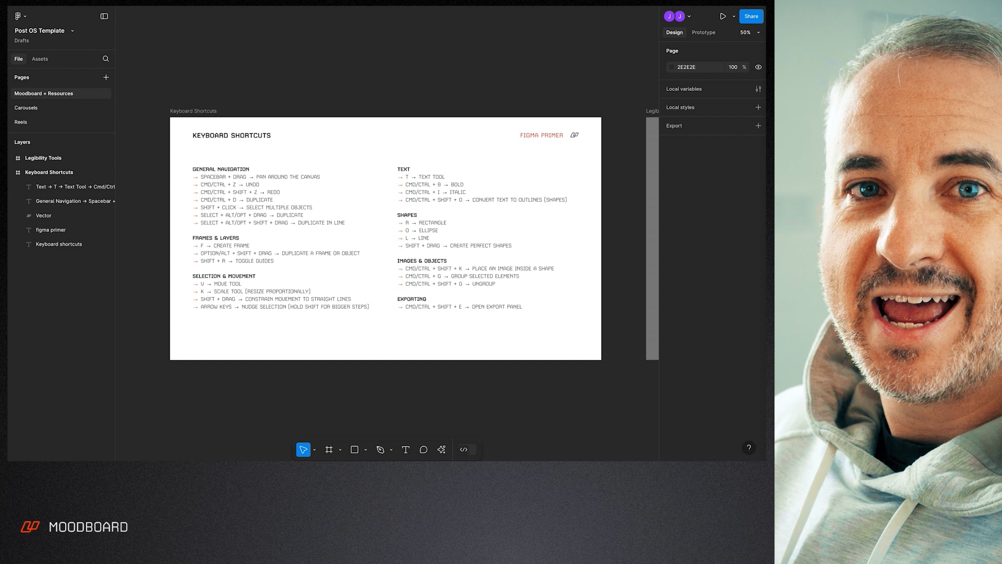Click the 2E2E2E page color swatch
The width and height of the screenshot is (1002, 564).
coord(672,67)
